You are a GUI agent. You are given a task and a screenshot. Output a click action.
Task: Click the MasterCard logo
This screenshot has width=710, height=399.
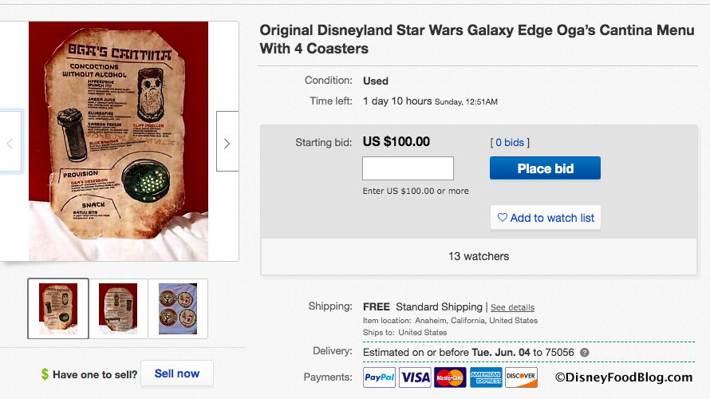click(450, 377)
